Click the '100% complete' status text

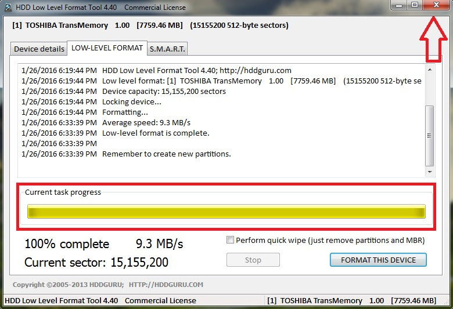(x=67, y=244)
